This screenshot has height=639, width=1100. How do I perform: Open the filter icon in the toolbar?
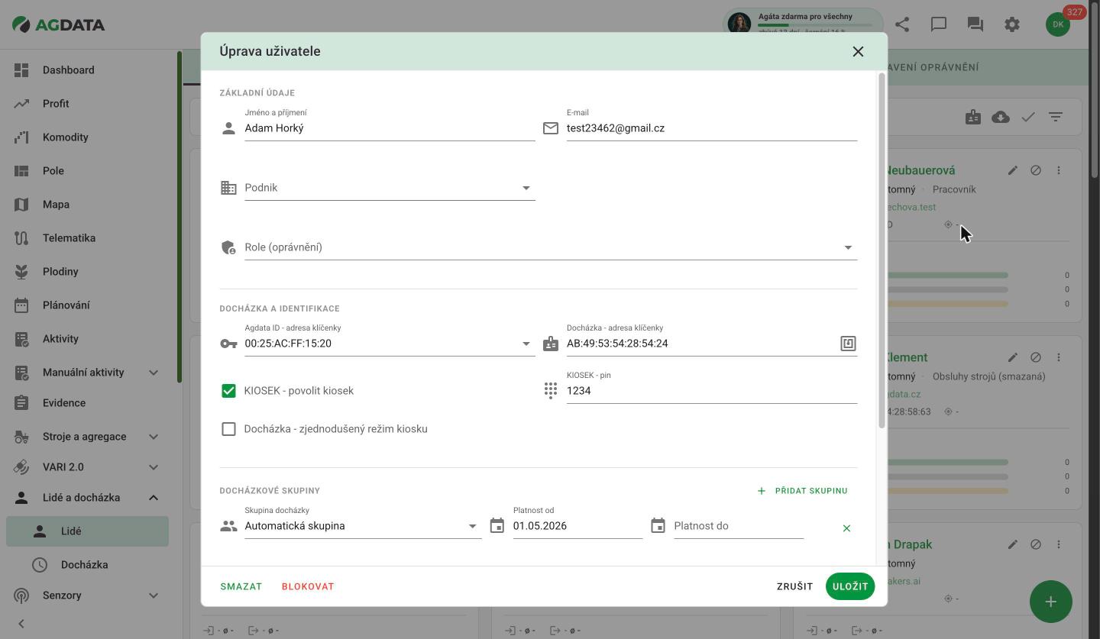[x=1056, y=118]
